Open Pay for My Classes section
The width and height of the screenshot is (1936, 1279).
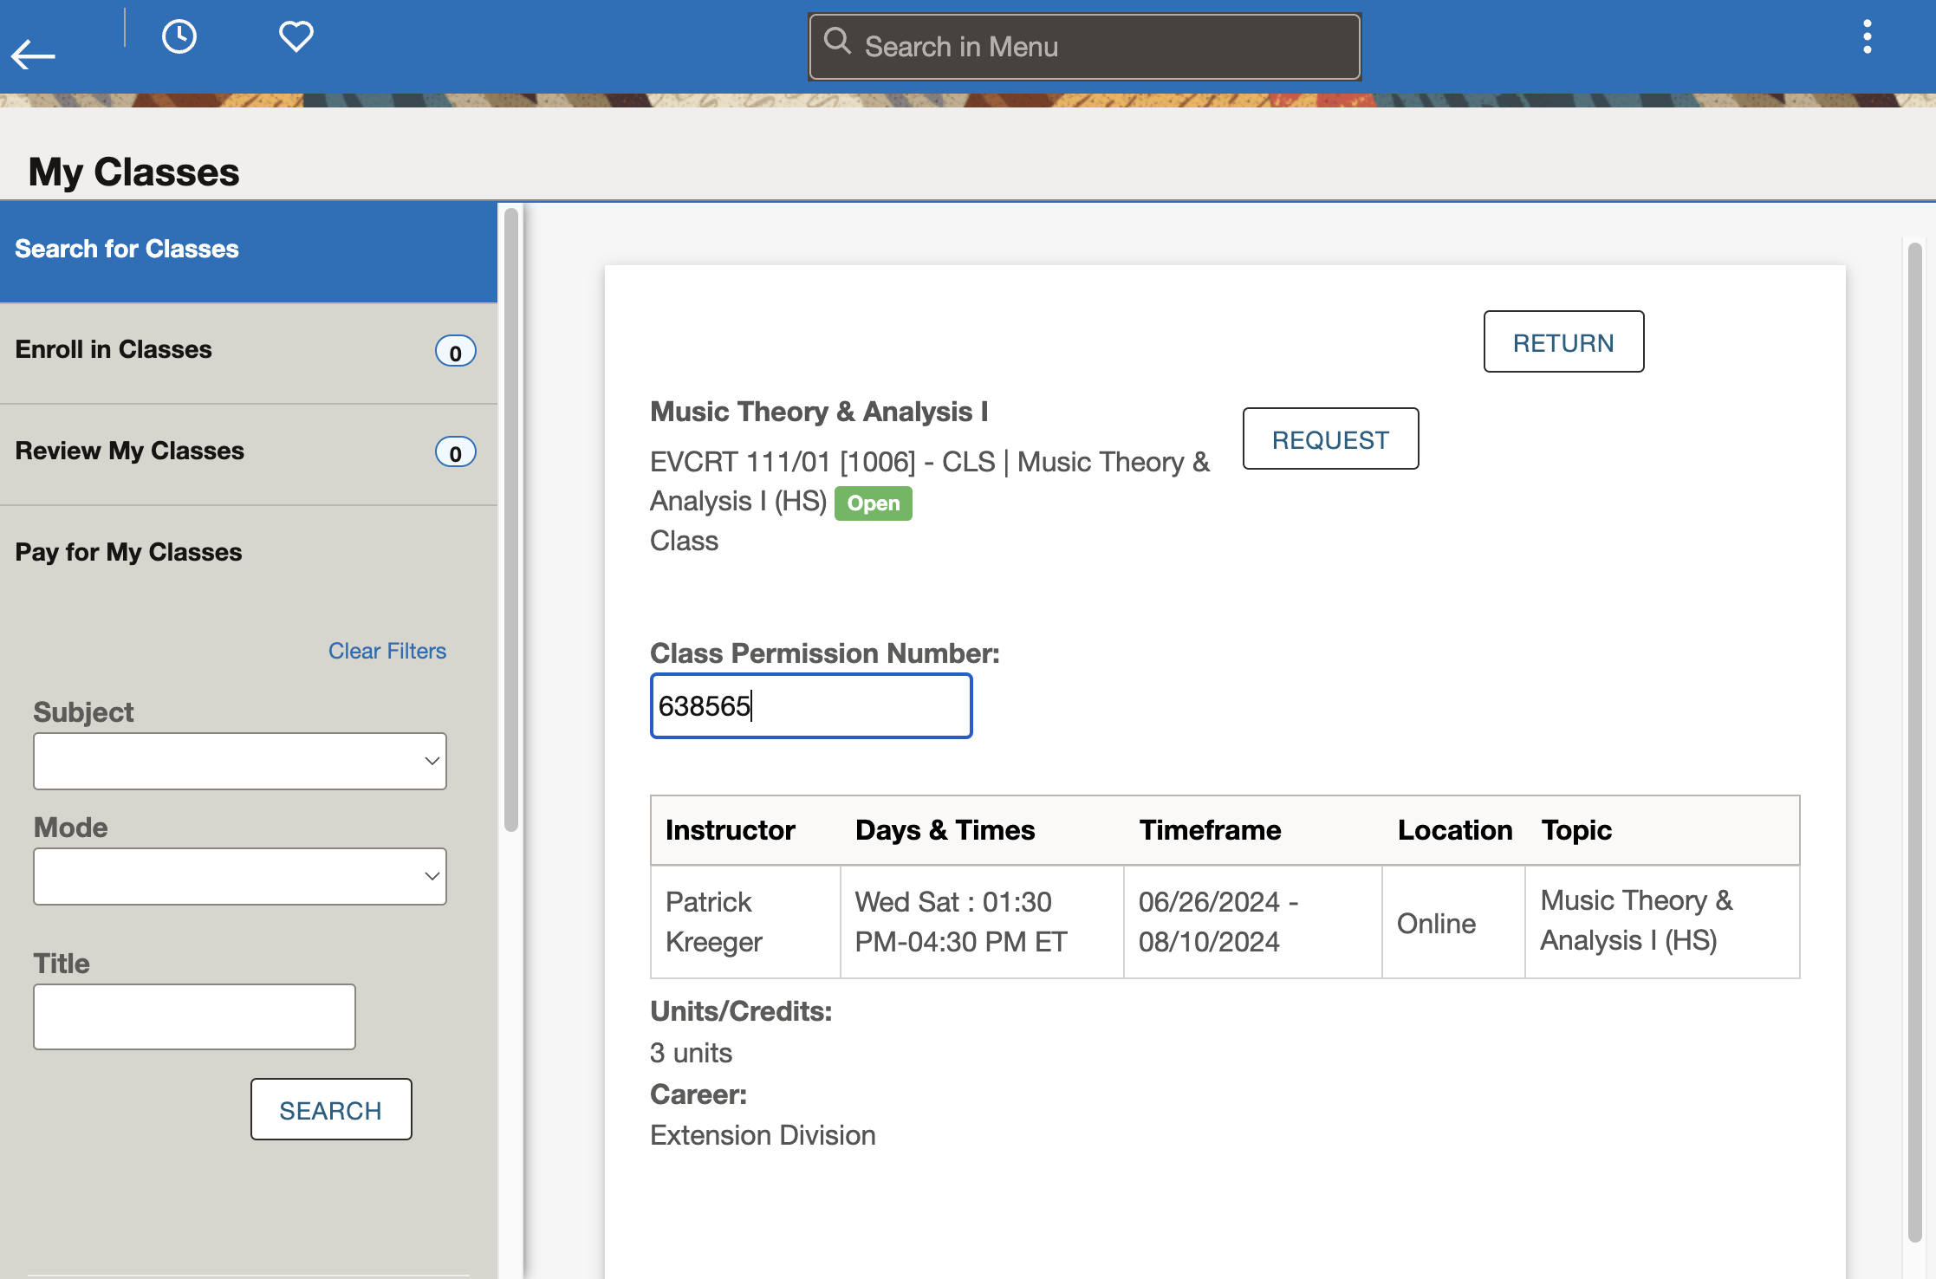pyautogui.click(x=249, y=553)
